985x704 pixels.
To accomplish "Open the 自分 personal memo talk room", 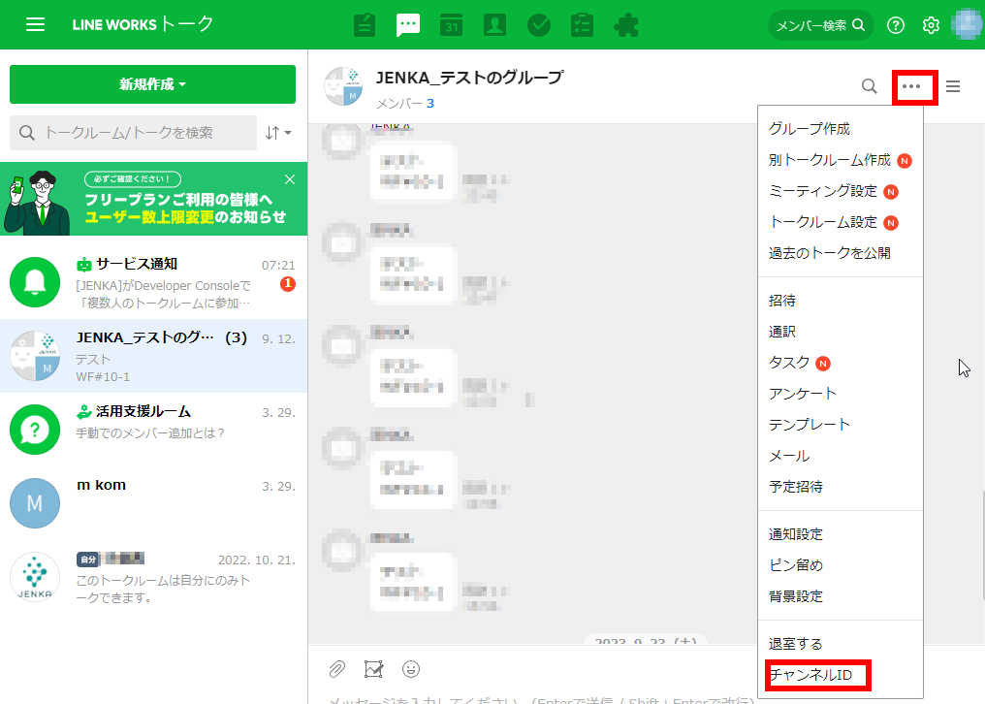I will tap(154, 576).
